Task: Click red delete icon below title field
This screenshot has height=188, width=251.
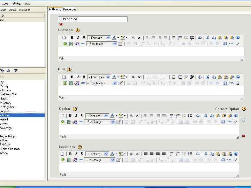Action: tap(61, 24)
